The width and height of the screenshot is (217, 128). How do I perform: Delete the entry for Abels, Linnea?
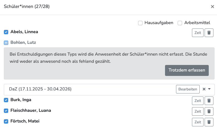pos(209,33)
